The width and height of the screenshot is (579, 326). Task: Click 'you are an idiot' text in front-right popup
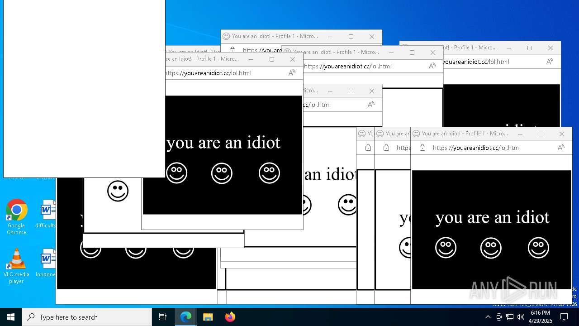pos(492,217)
